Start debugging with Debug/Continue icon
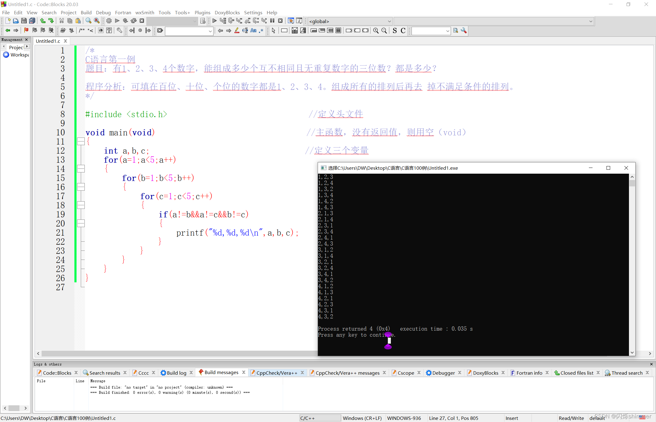 214,21
